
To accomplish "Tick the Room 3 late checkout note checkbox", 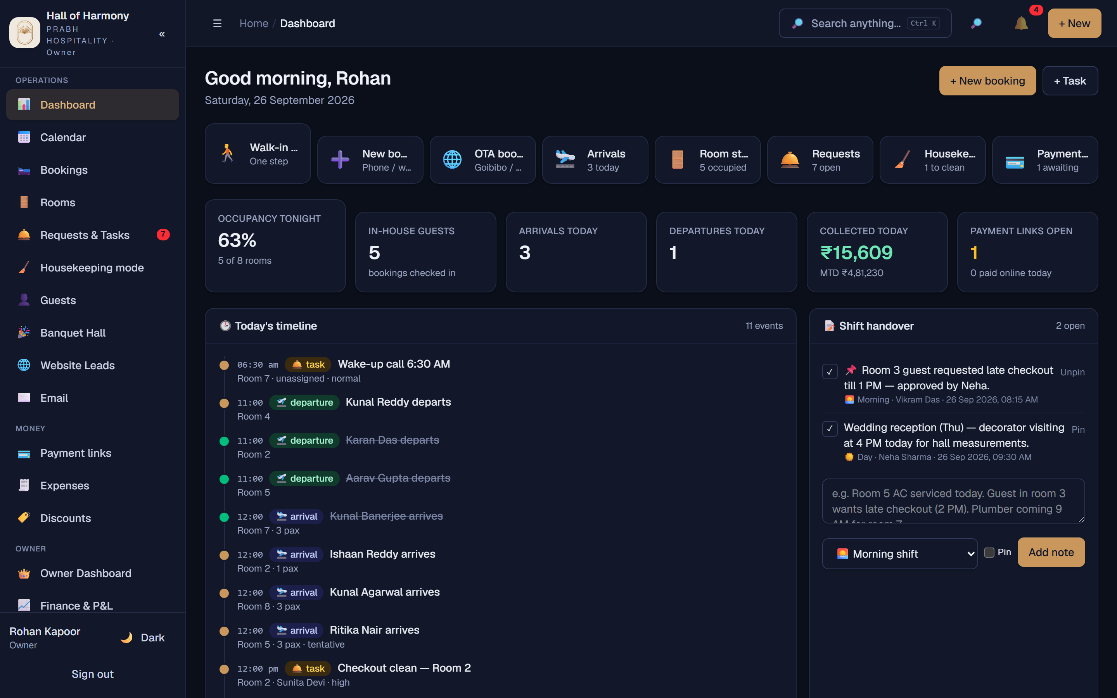I will coord(830,371).
